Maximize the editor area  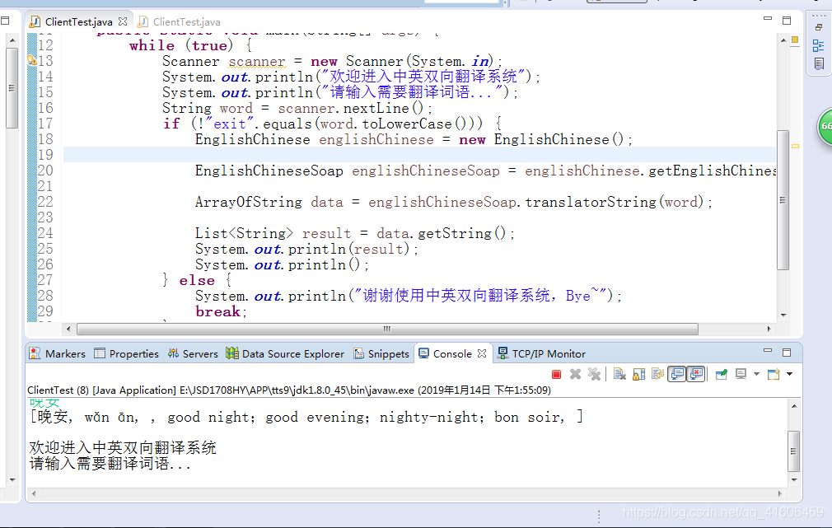tap(787, 20)
